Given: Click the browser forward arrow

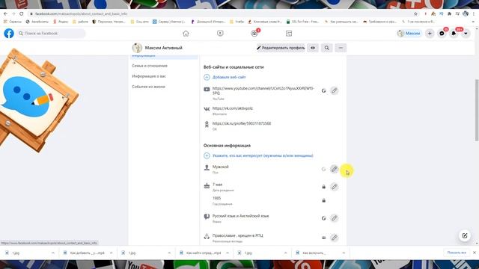Looking at the screenshot, I should click(13, 13).
